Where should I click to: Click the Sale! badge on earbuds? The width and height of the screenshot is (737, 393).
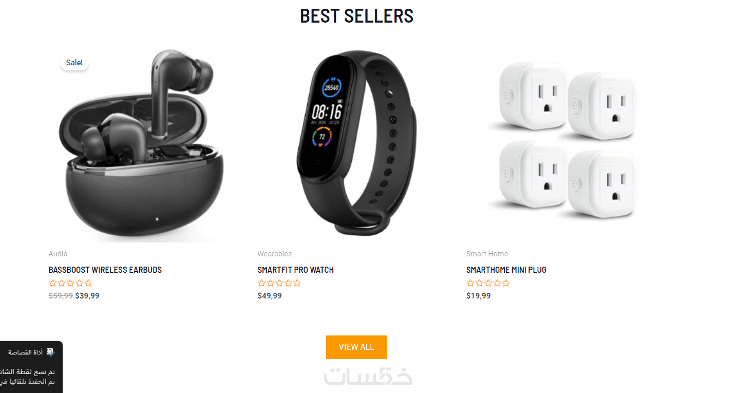click(74, 63)
